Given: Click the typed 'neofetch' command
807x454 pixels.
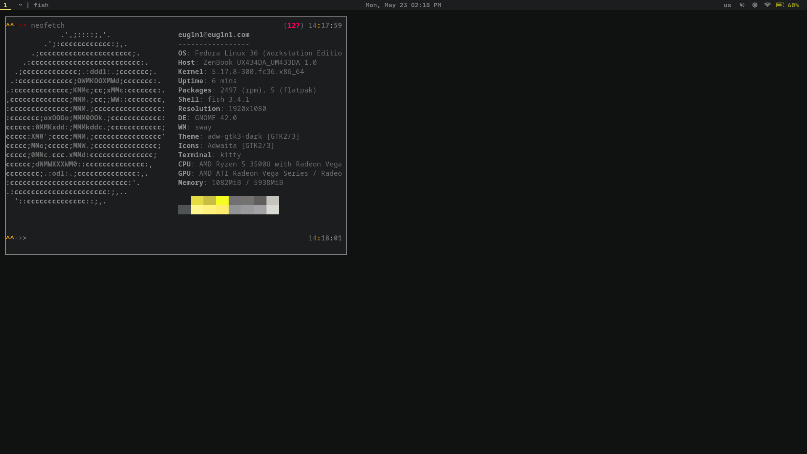Looking at the screenshot, I should click(x=48, y=25).
